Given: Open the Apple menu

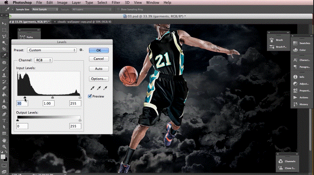Looking at the screenshot, I should click(x=6, y=3).
